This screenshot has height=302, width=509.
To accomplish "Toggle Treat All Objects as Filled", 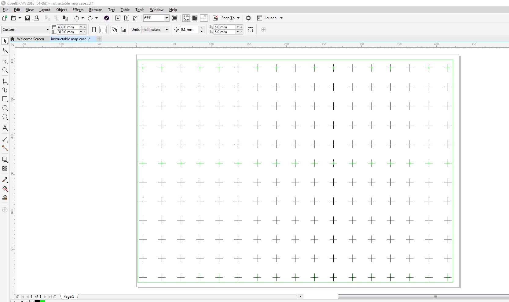I will [x=251, y=30].
